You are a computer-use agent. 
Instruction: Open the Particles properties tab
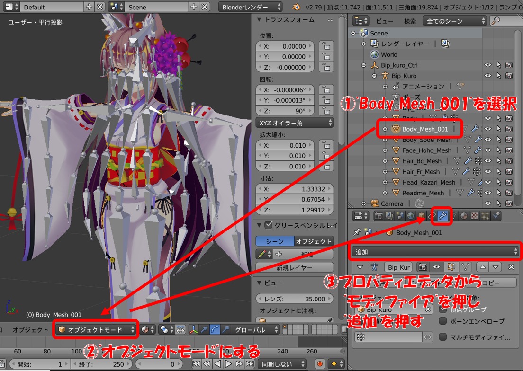tap(485, 216)
